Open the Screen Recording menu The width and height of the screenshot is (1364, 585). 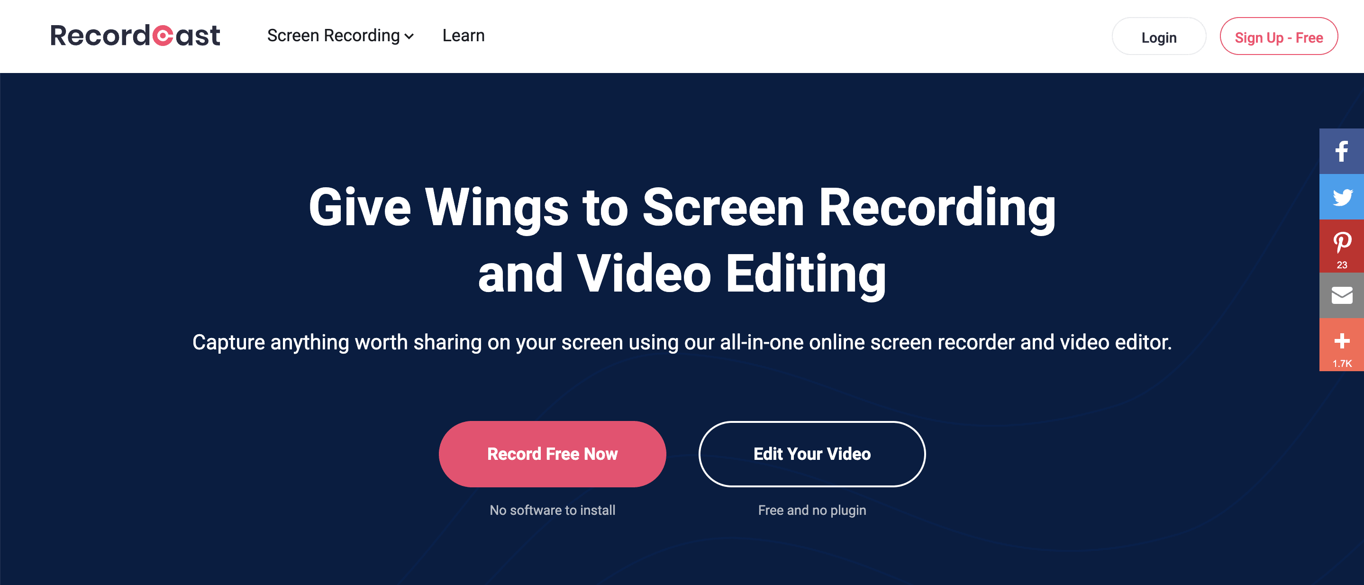coord(334,36)
